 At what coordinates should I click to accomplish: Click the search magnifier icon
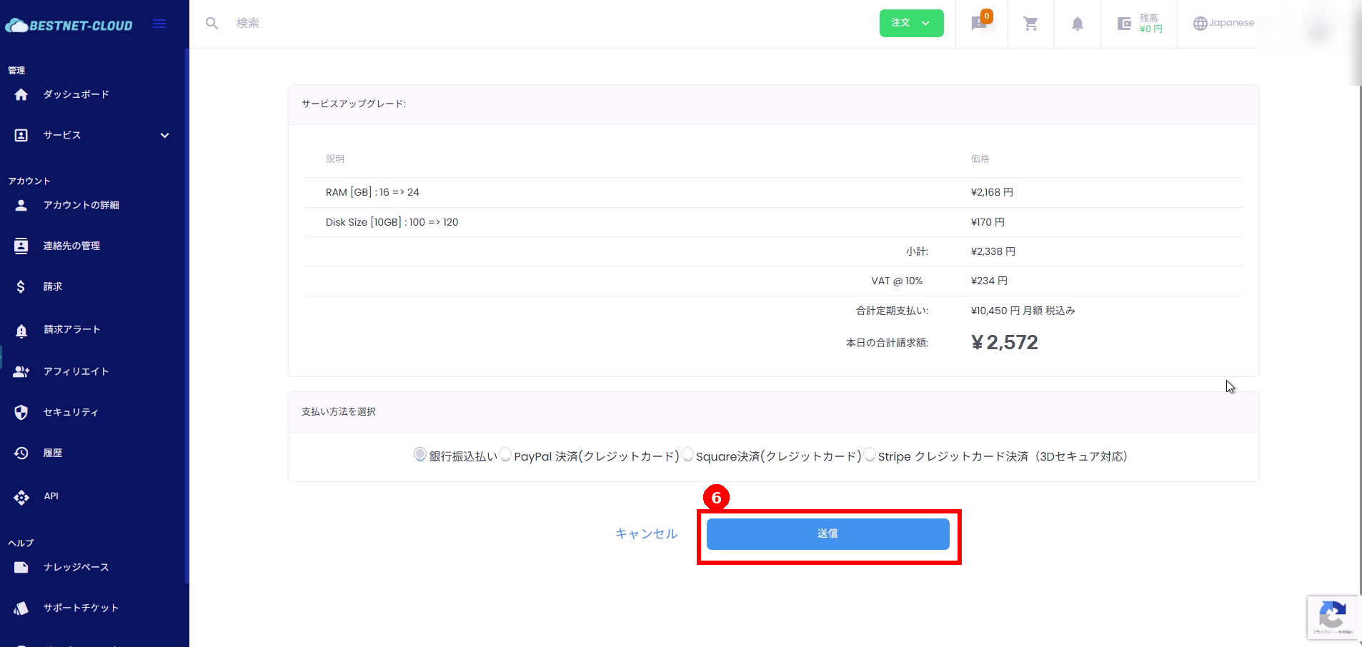(212, 24)
